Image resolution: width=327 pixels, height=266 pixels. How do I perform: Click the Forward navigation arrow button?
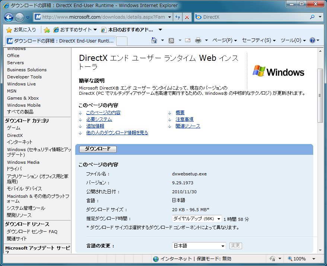click(19, 17)
